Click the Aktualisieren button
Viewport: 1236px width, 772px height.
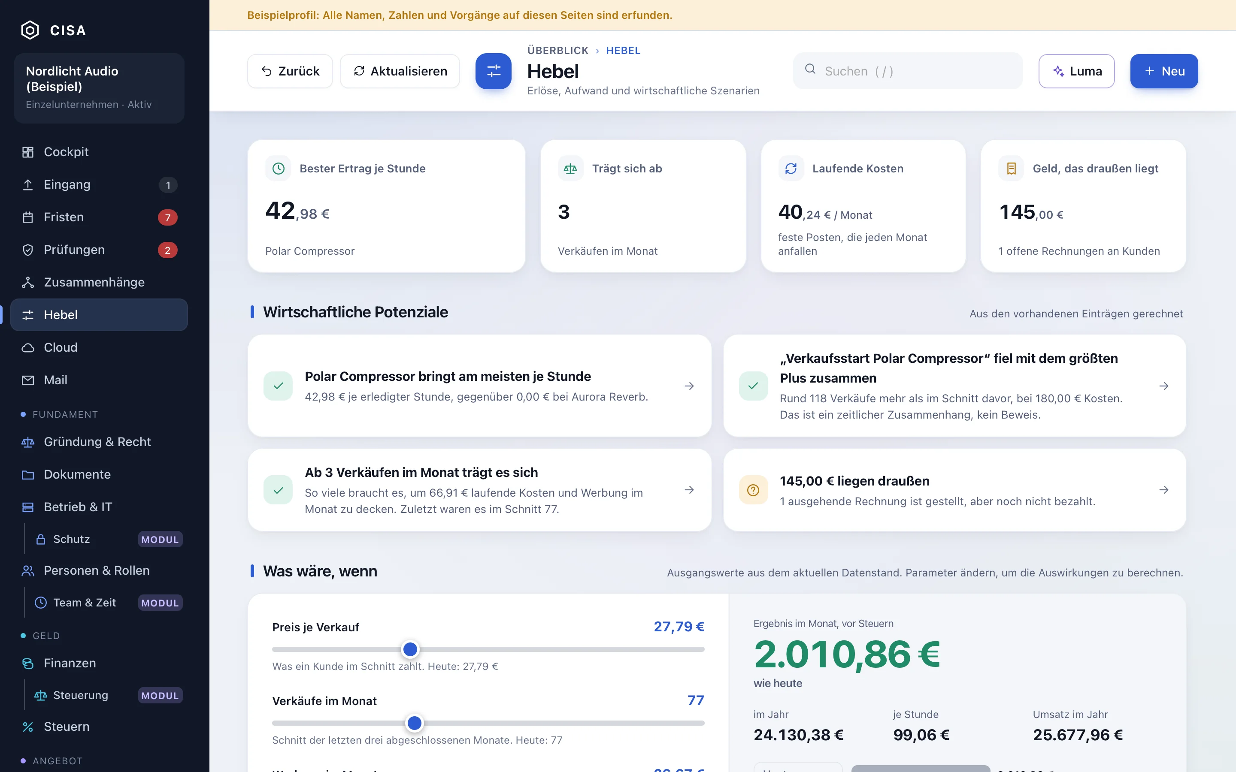click(x=400, y=71)
